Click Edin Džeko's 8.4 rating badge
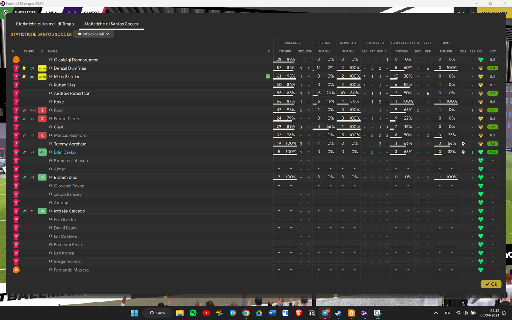The height and width of the screenshot is (320, 512). coord(492,152)
